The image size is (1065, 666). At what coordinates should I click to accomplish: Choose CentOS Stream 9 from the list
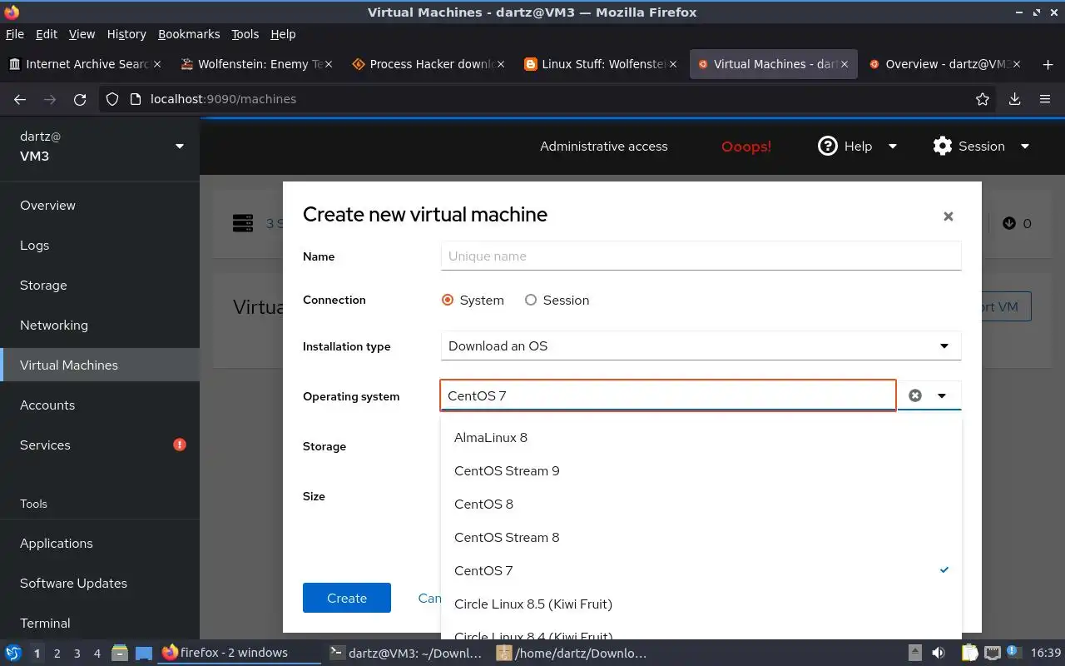point(701,471)
